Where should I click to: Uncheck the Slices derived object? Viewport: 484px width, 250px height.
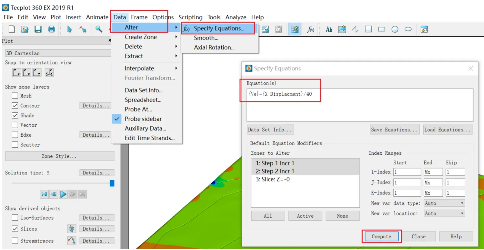click(x=15, y=229)
